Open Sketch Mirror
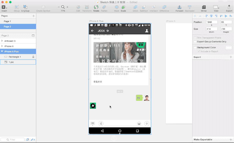The height and width of the screenshot is (143, 234). click(x=204, y=7)
